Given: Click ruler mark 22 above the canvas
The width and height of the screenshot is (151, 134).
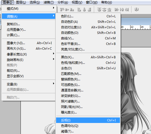Looking at the screenshot, I should [132, 27].
